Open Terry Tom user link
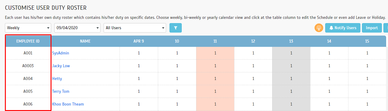 [61, 91]
